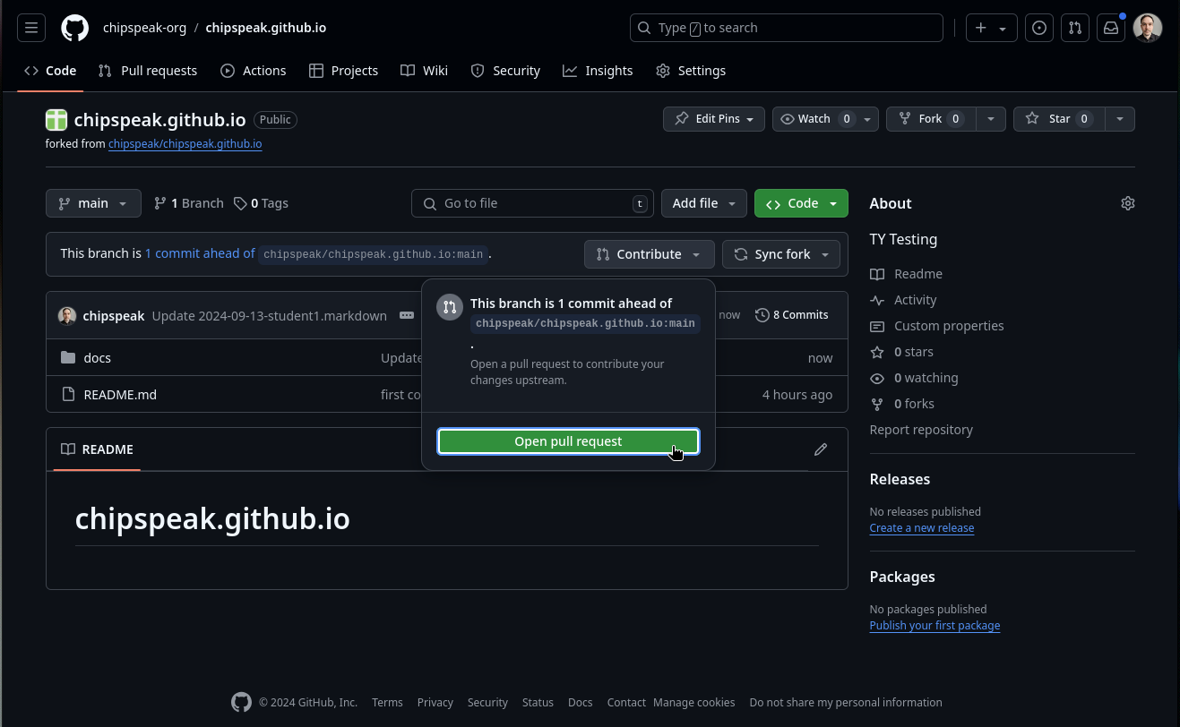View the 8 Commits history
Screen dimensions: 1180x727
[791, 315]
